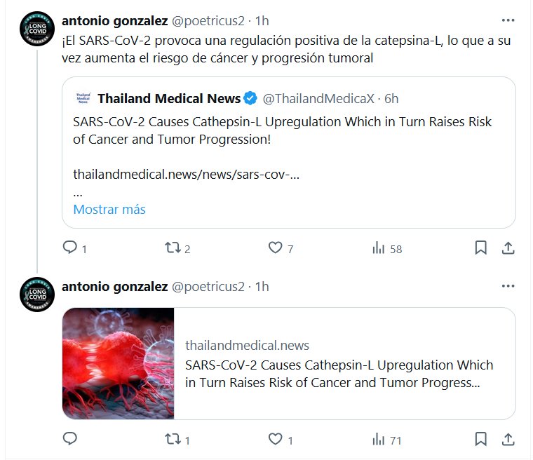Viewport: 533px width, 460px height.
Task: Expand quoted tweet with Mostrar más
Action: coord(109,209)
